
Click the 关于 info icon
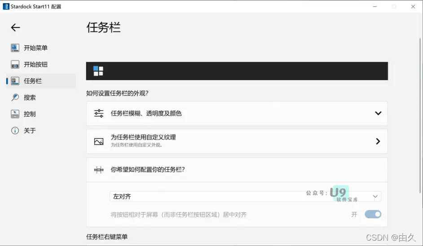coord(15,131)
